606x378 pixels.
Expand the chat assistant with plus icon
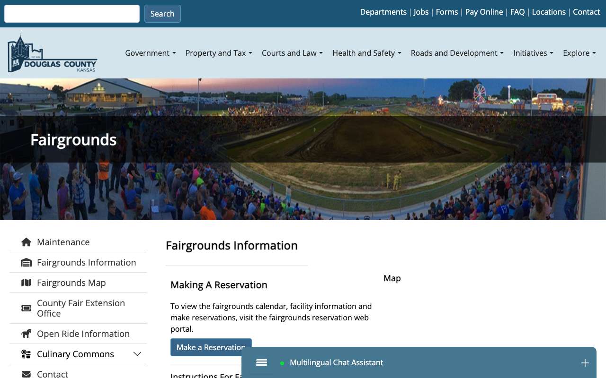point(585,363)
